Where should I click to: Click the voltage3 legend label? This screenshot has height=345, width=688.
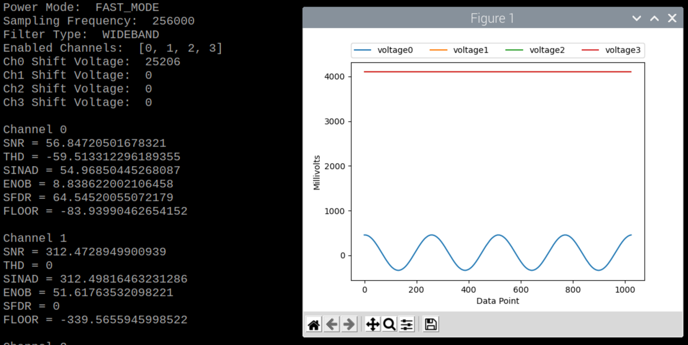623,50
